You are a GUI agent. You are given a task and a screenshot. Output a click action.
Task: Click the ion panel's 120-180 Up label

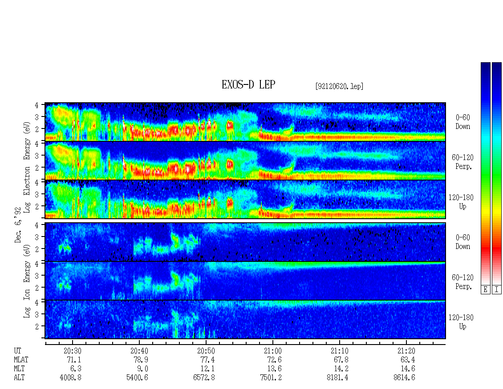461,322
